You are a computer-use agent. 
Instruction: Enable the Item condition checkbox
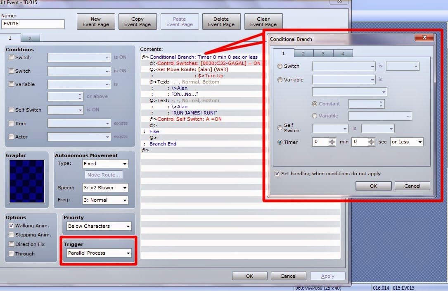12,123
